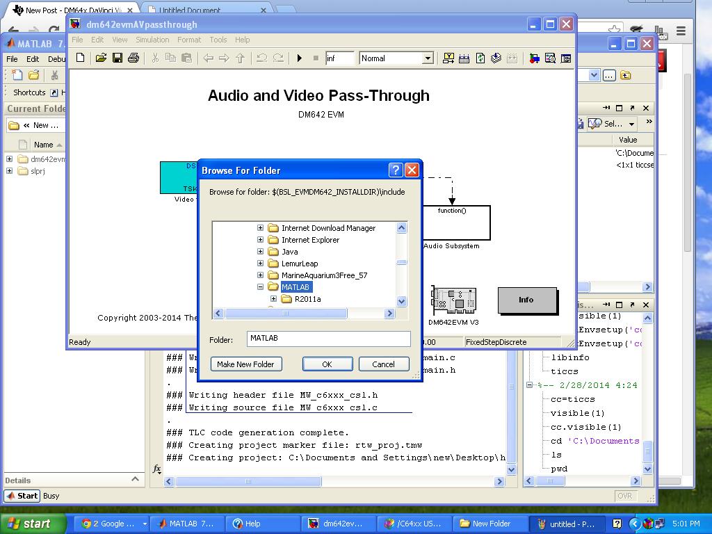Screen dimensions: 712x534
Task: Click the Audio Subsystem block
Action: pyautogui.click(x=456, y=222)
